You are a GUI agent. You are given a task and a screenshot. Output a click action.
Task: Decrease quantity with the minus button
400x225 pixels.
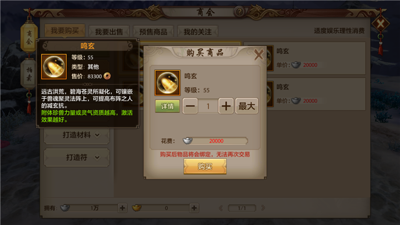pyautogui.click(x=190, y=106)
